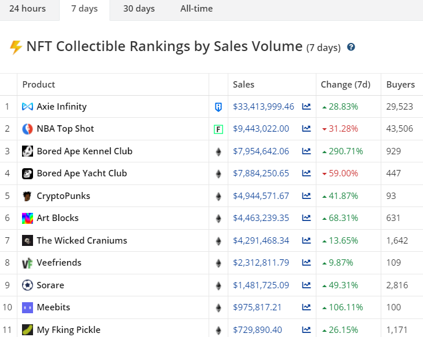Open Sorare sales chart icon
The image size is (423, 337).
306,285
